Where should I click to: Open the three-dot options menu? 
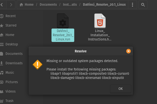132,5
